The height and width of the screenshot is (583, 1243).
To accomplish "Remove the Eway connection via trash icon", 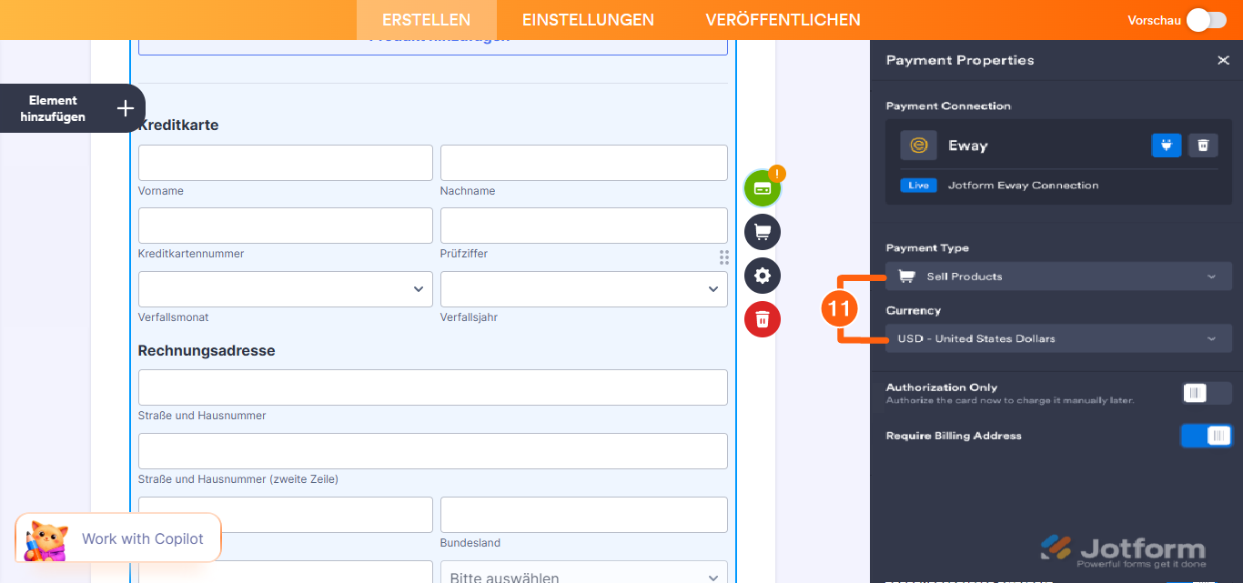I will pos(1202,145).
